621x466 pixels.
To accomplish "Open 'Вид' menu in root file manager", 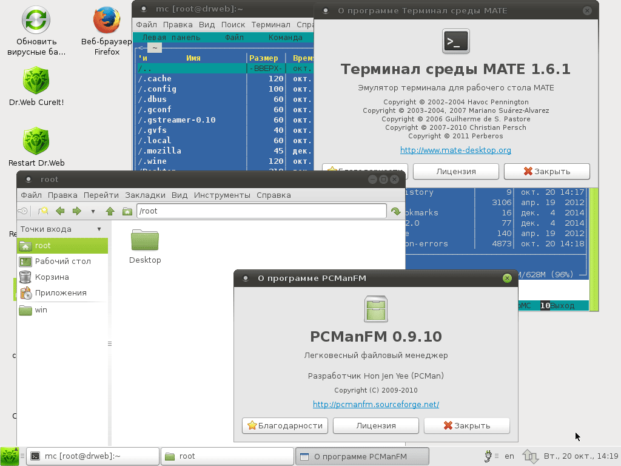I will (180, 195).
